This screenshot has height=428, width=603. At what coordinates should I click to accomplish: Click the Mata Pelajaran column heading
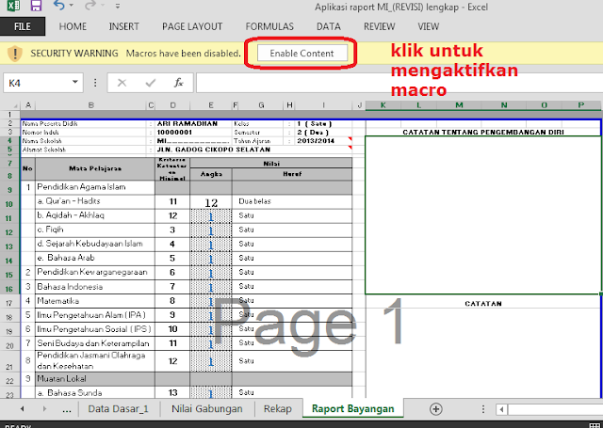95,168
